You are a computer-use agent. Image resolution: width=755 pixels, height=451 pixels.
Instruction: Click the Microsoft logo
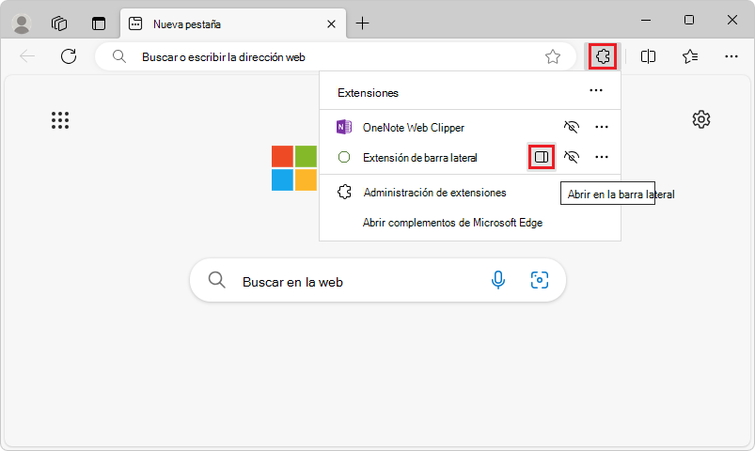(x=294, y=168)
